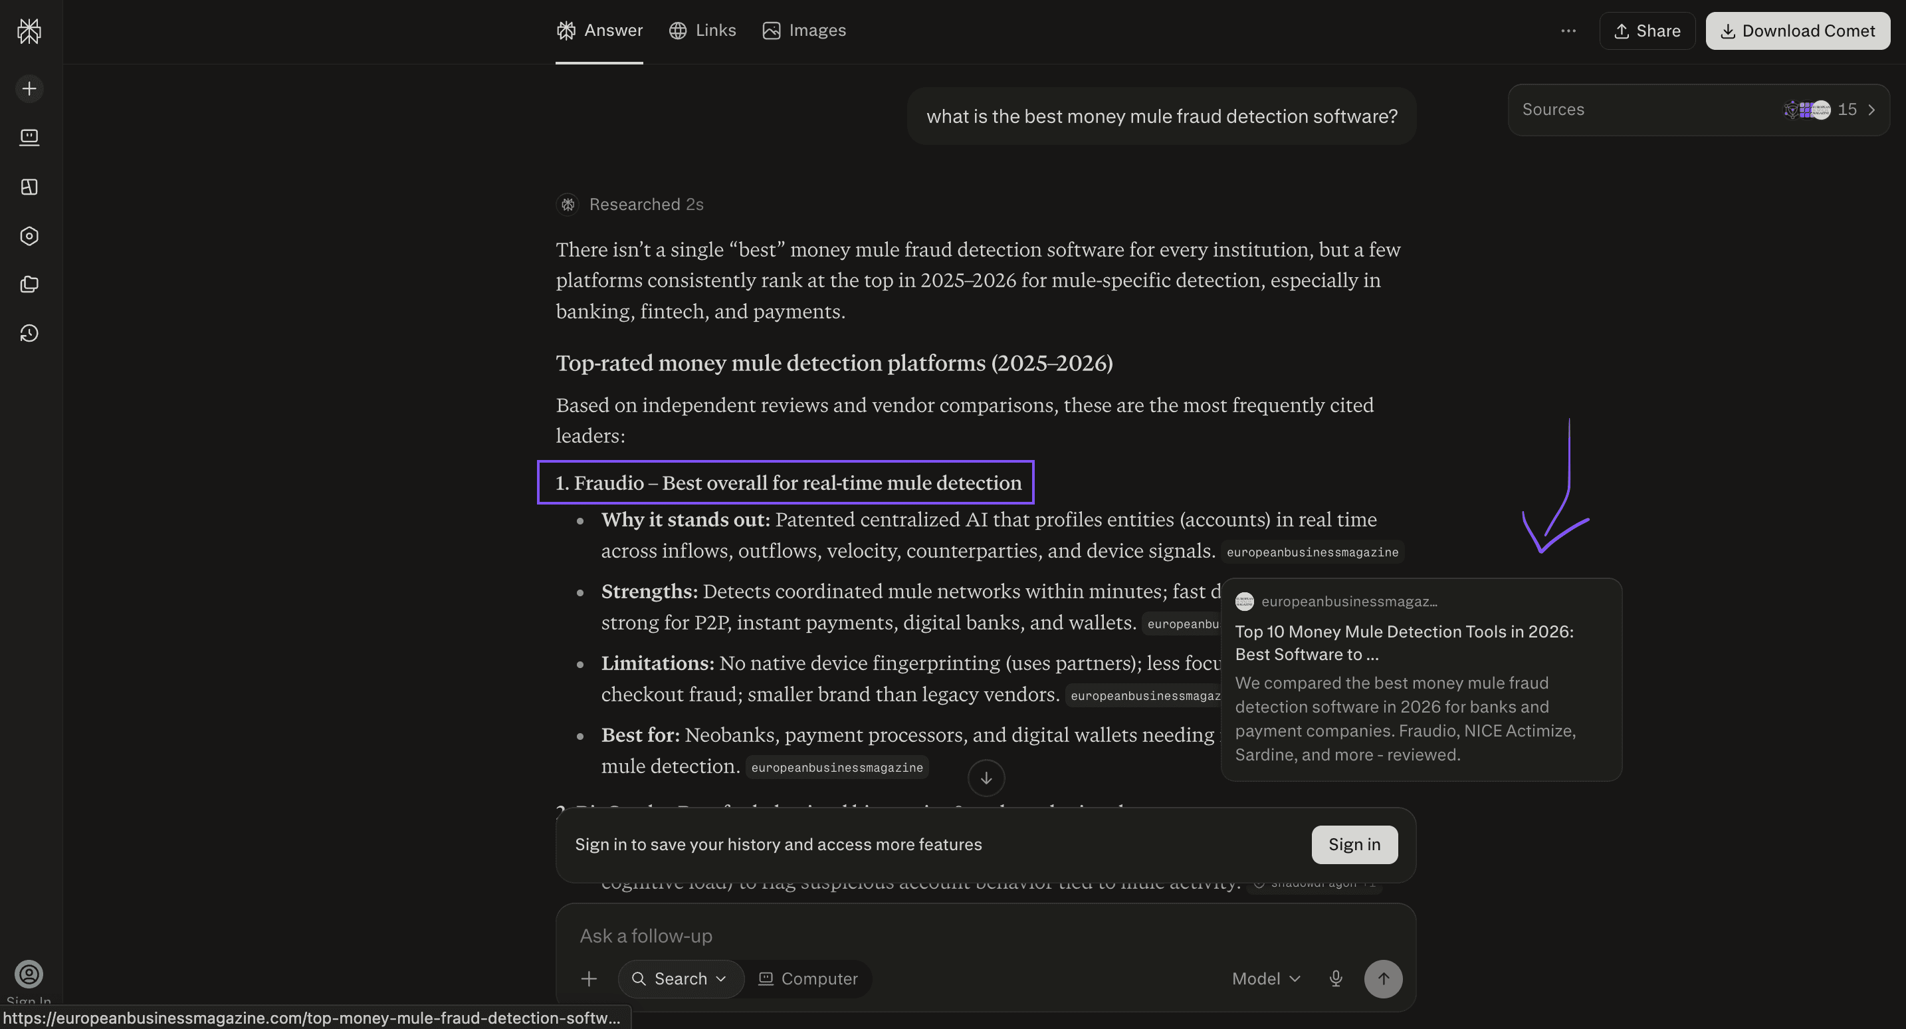The image size is (1906, 1029).
Task: Click the Perplexity logo icon
Action: tap(29, 31)
